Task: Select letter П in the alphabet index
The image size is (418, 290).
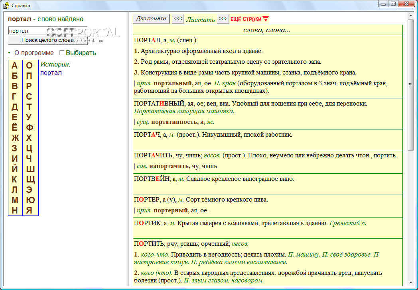Action: click(x=29, y=76)
